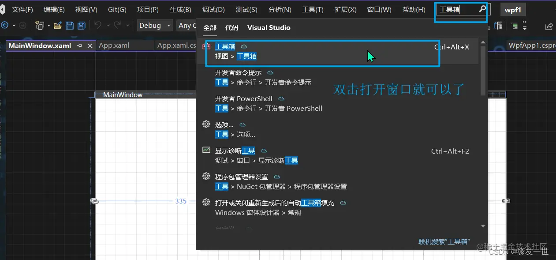556x260 pixels.
Task: Click the 联机搜索"工具箱" link
Action: (x=444, y=241)
